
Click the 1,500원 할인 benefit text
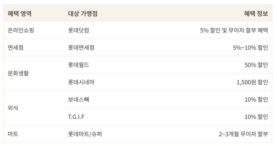(x=252, y=82)
